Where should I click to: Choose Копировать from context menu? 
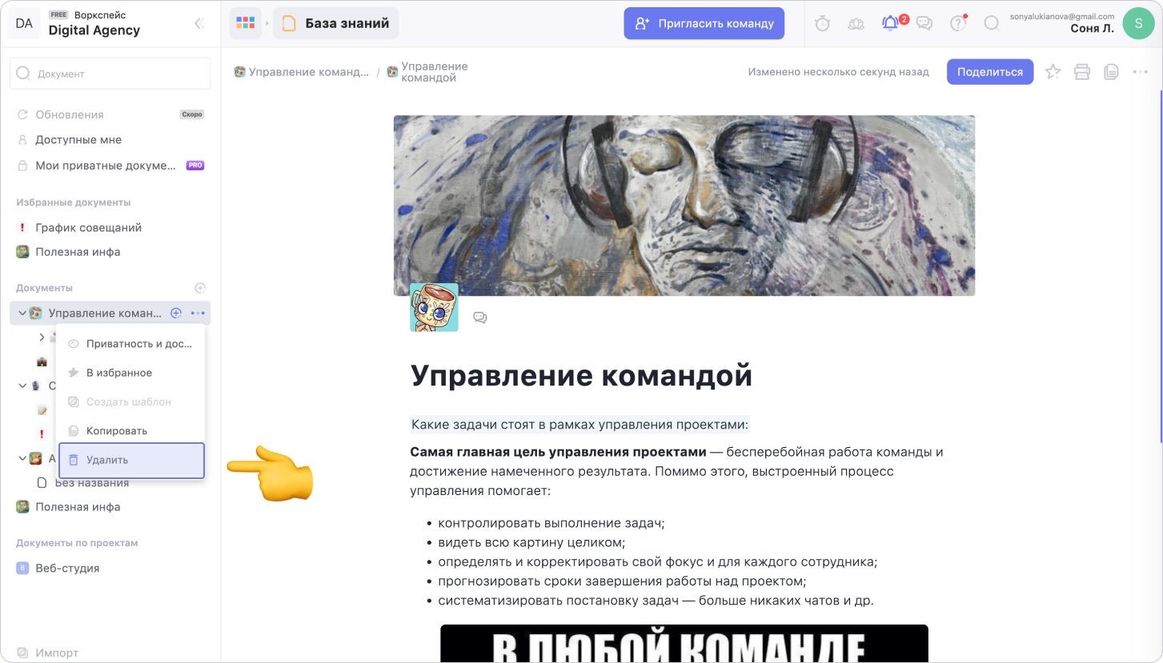tap(131, 431)
